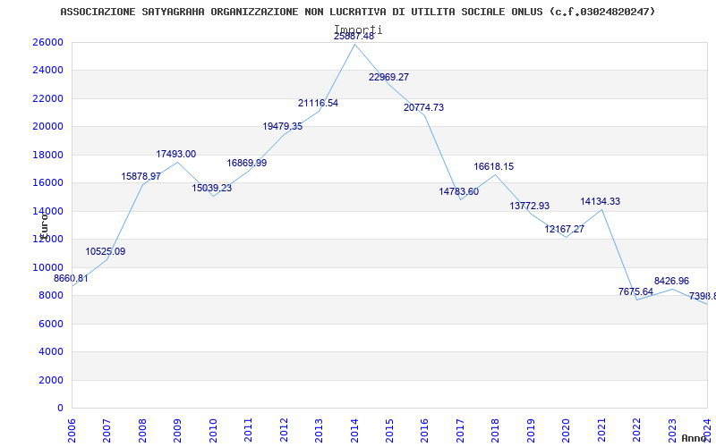Click y-axis tick 2000

(50, 379)
